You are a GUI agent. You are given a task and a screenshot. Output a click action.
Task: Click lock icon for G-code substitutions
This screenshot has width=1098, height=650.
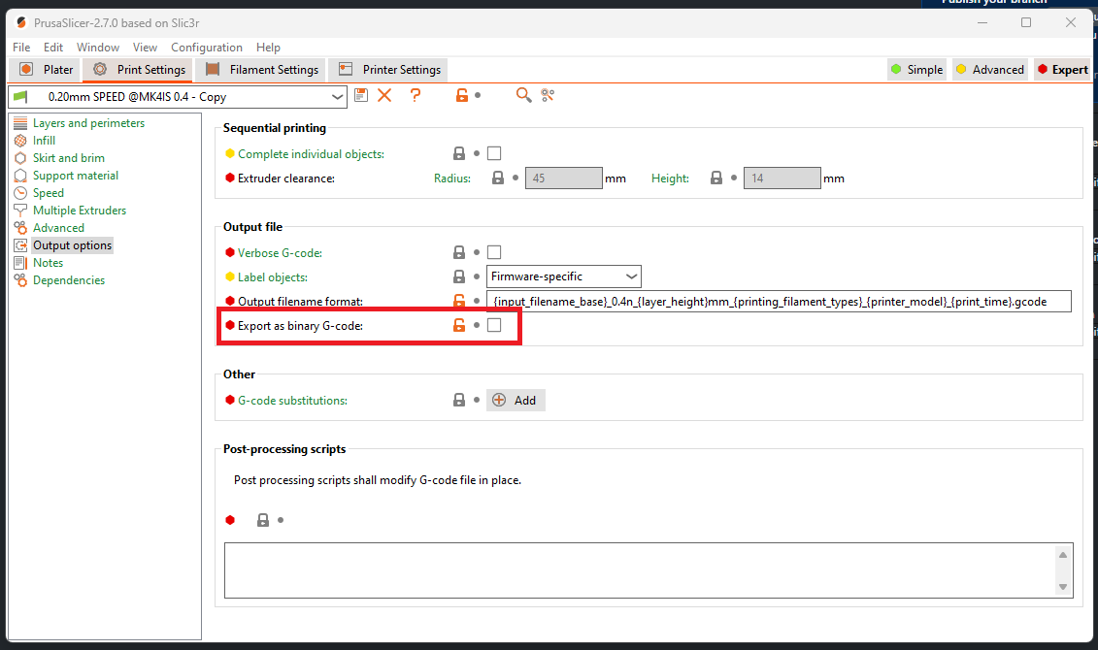(459, 400)
